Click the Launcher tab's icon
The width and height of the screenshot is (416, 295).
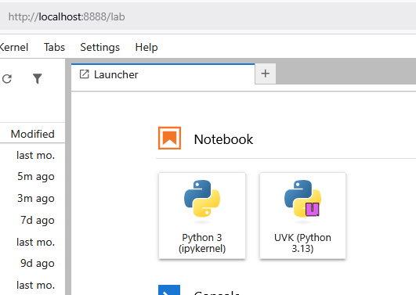coord(84,74)
